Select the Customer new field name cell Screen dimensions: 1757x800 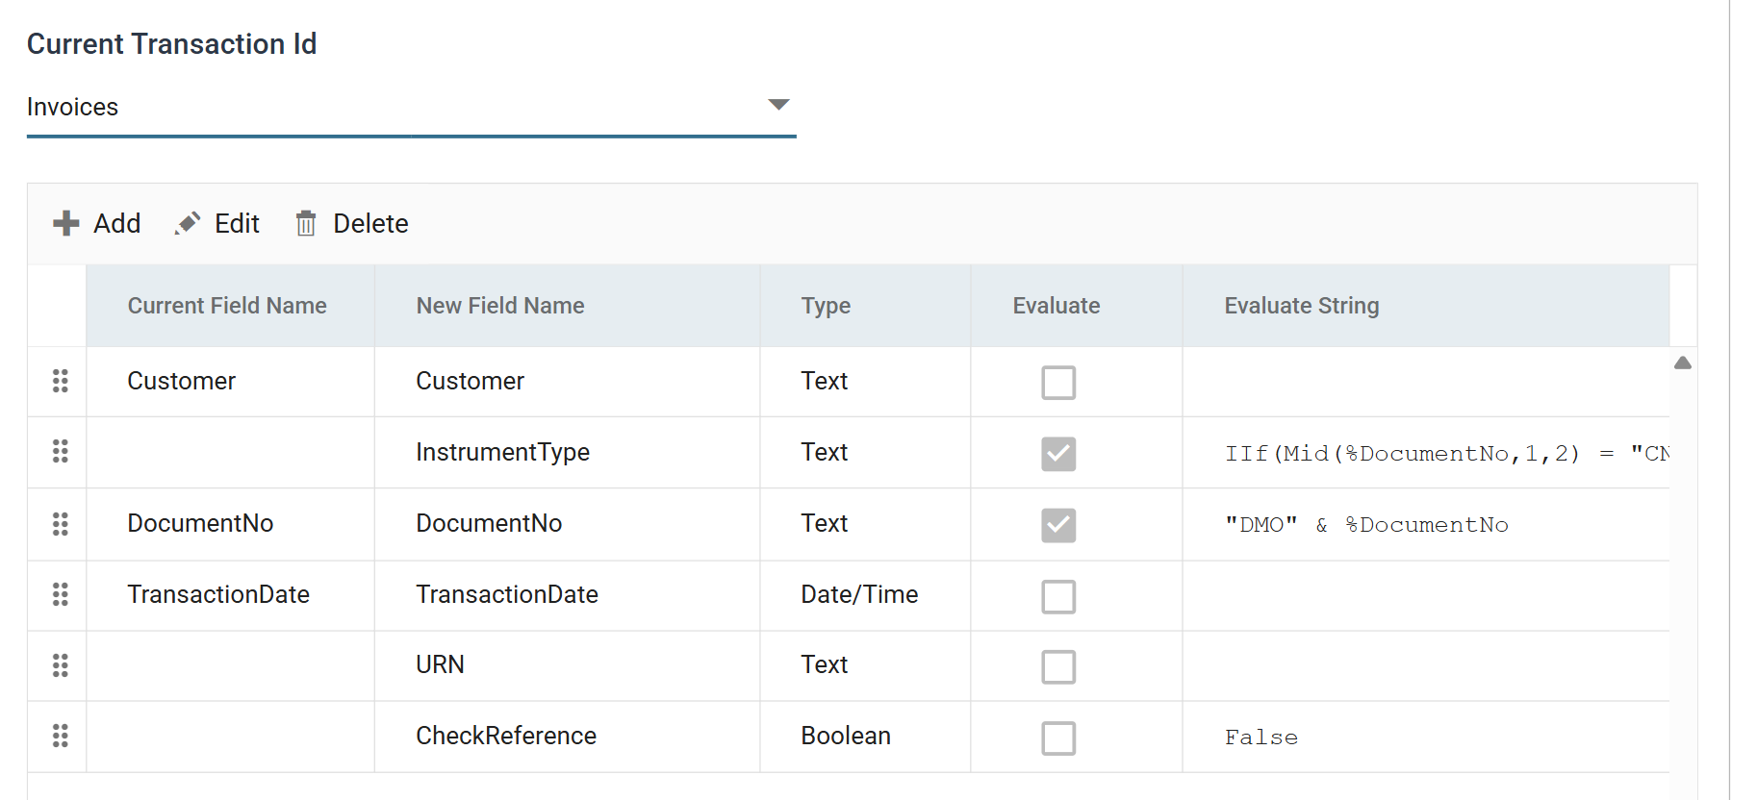pos(567,381)
